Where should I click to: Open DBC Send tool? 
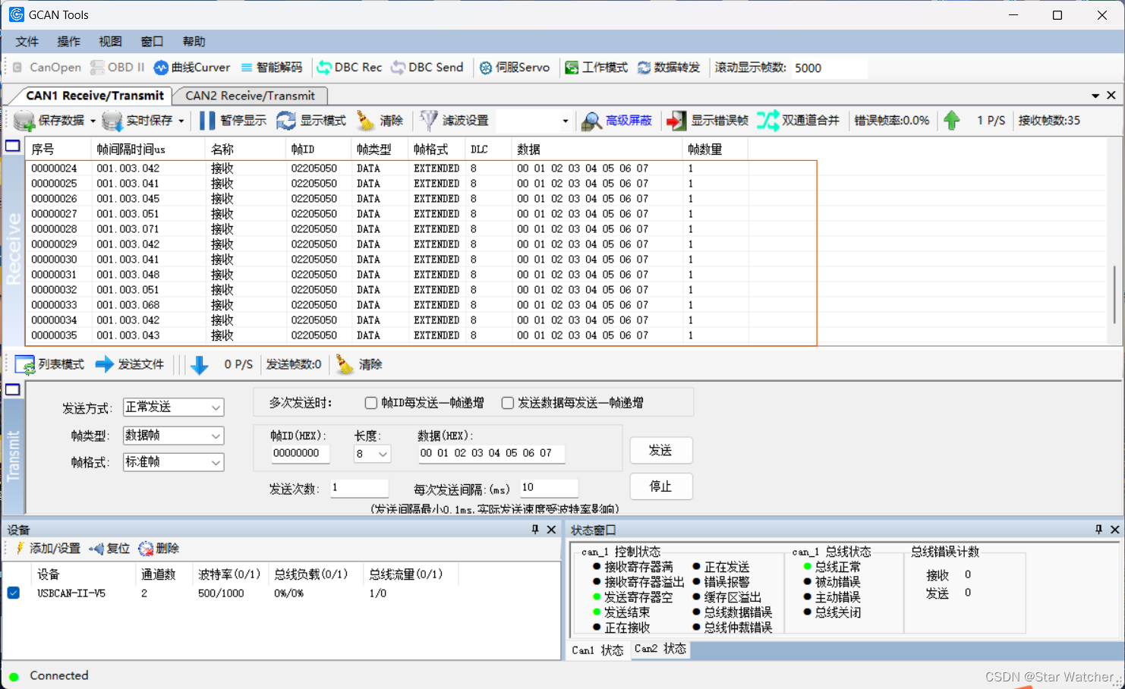(x=427, y=68)
